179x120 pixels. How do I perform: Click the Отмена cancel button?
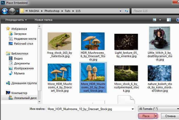click(170, 116)
